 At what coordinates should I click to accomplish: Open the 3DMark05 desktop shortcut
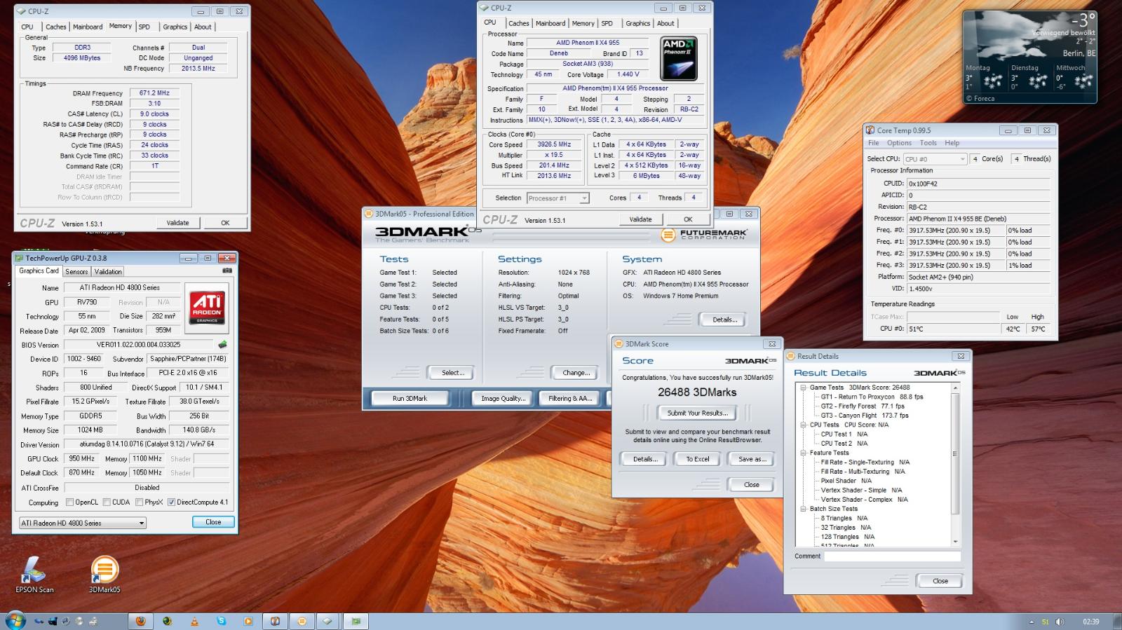104,574
